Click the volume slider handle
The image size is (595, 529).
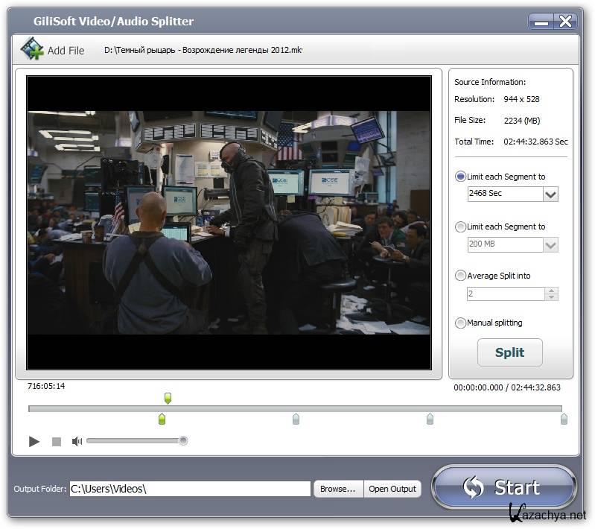(183, 441)
